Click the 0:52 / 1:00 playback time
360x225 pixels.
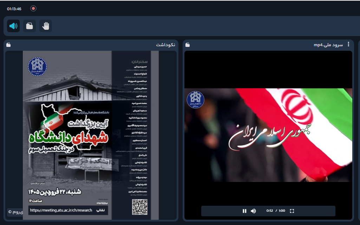(x=276, y=211)
